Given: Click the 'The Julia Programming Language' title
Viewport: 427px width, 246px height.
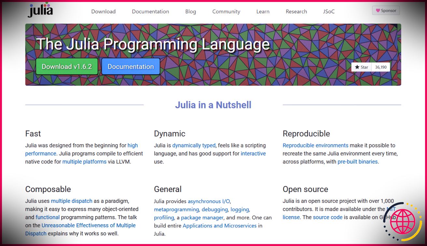Looking at the screenshot, I should tap(153, 44).
